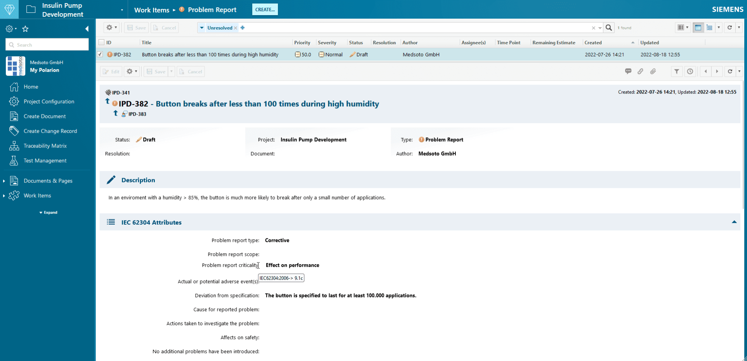Collapse the navigation sidebar arrow
747x361 pixels.
pos(87,29)
